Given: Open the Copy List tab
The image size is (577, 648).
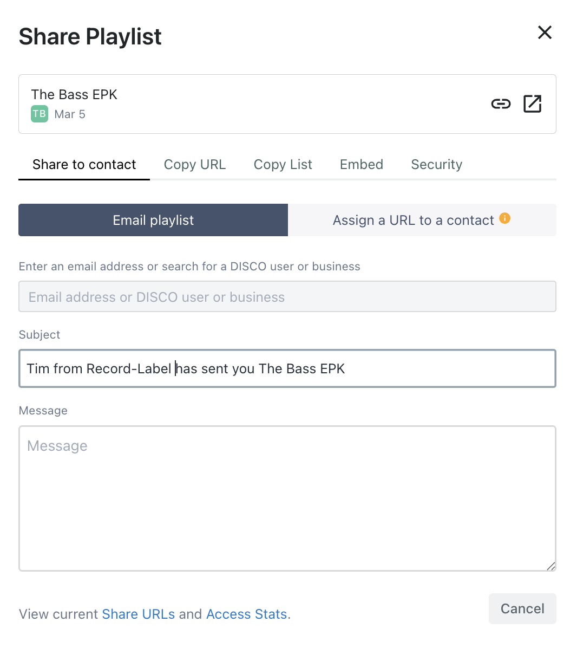Looking at the screenshot, I should pyautogui.click(x=283, y=165).
